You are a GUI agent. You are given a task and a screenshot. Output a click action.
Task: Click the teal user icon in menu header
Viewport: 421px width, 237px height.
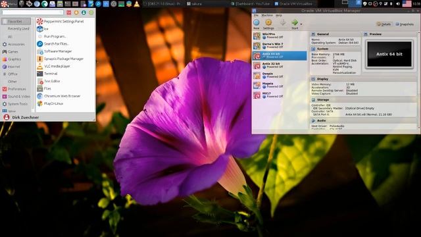click(84, 13)
